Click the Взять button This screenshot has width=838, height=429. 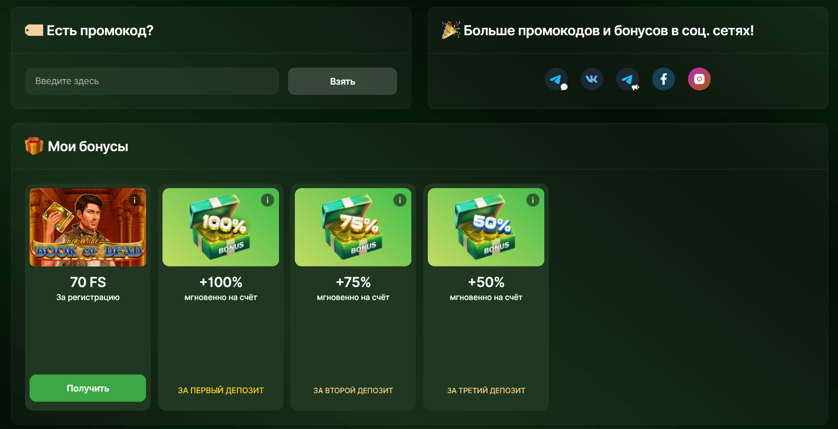(343, 81)
